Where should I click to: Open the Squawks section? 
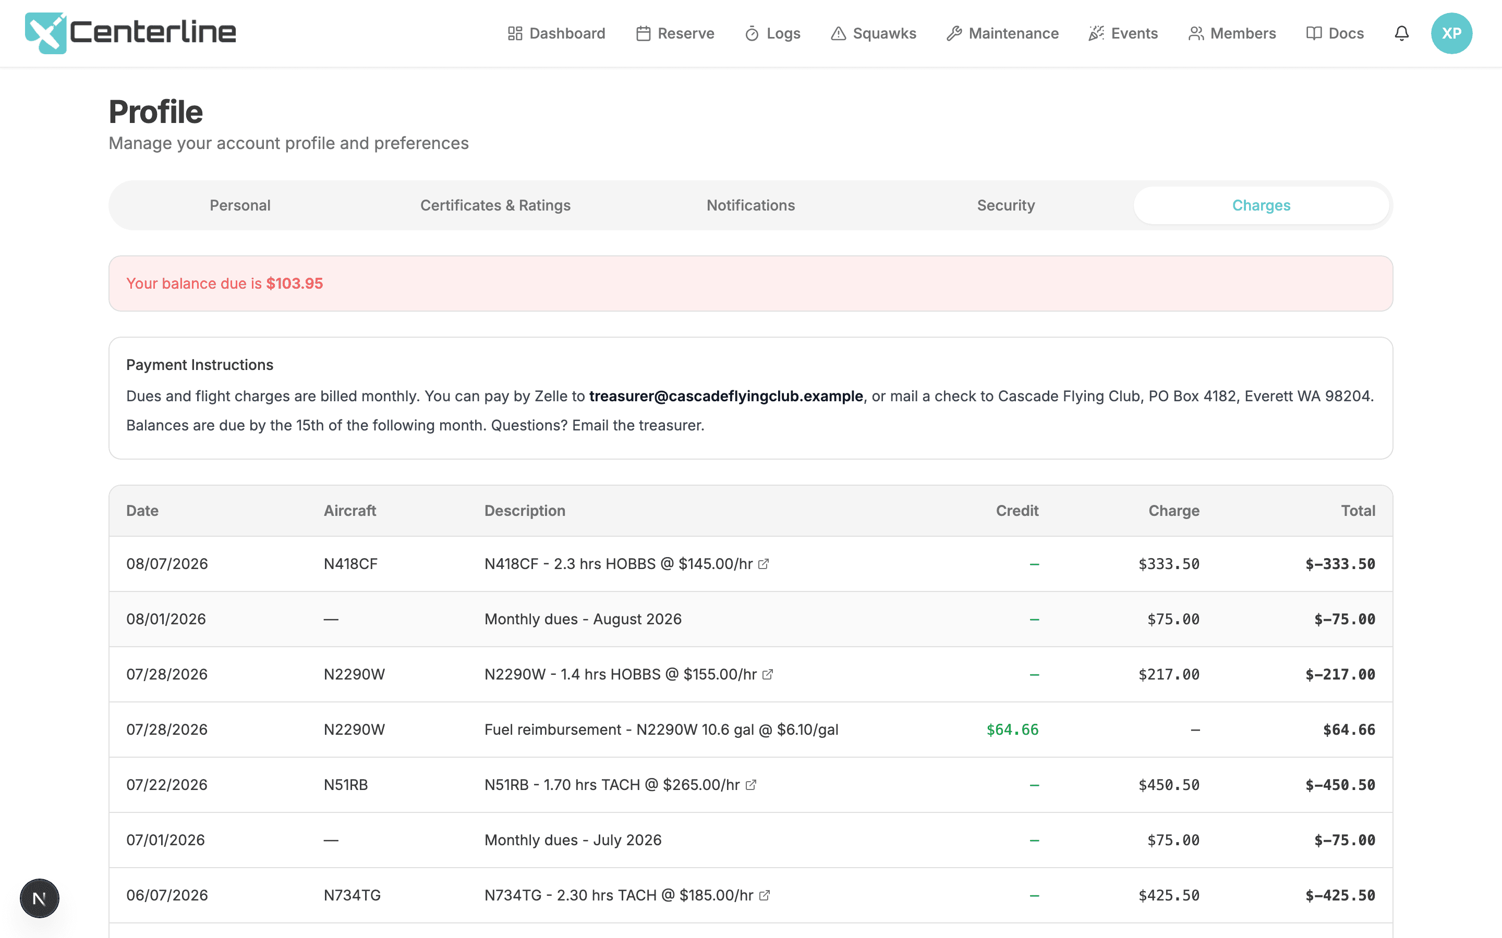(873, 33)
